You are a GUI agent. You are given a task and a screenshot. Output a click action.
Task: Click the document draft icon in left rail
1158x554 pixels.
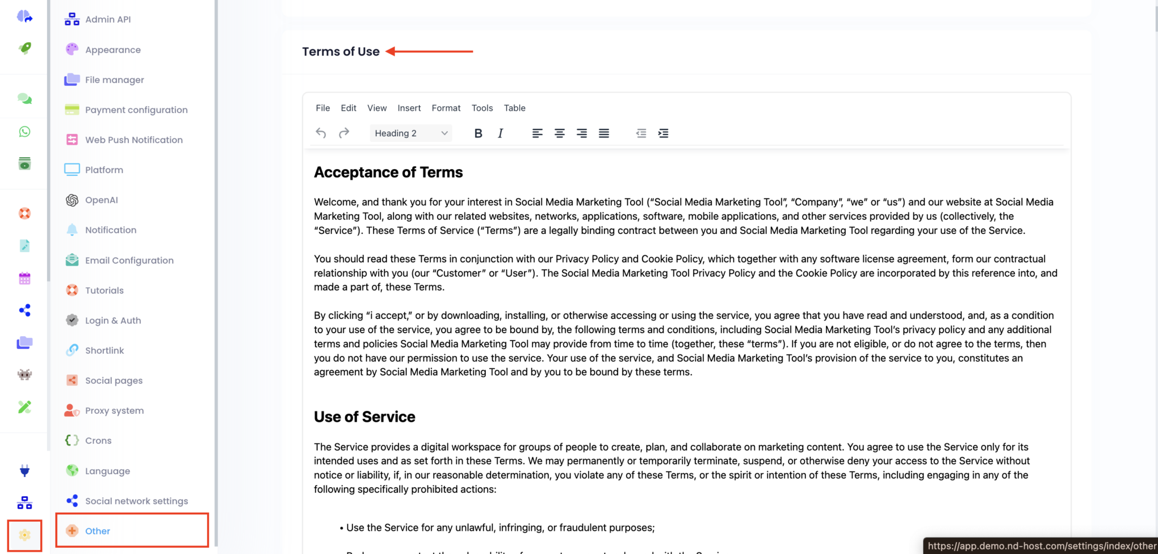[24, 245]
